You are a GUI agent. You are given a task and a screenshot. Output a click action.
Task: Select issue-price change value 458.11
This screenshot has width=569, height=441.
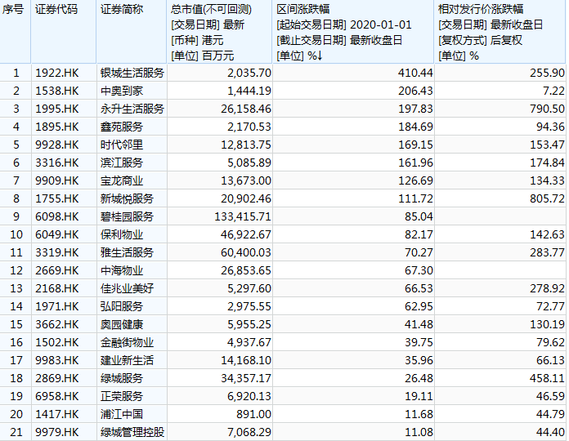(x=547, y=378)
